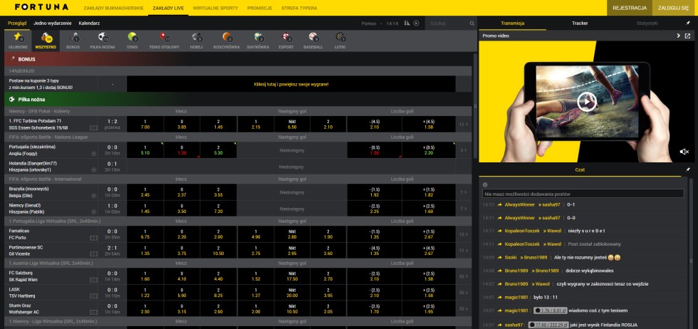Expand more bets for Portugalia vs Anglia

(464, 150)
